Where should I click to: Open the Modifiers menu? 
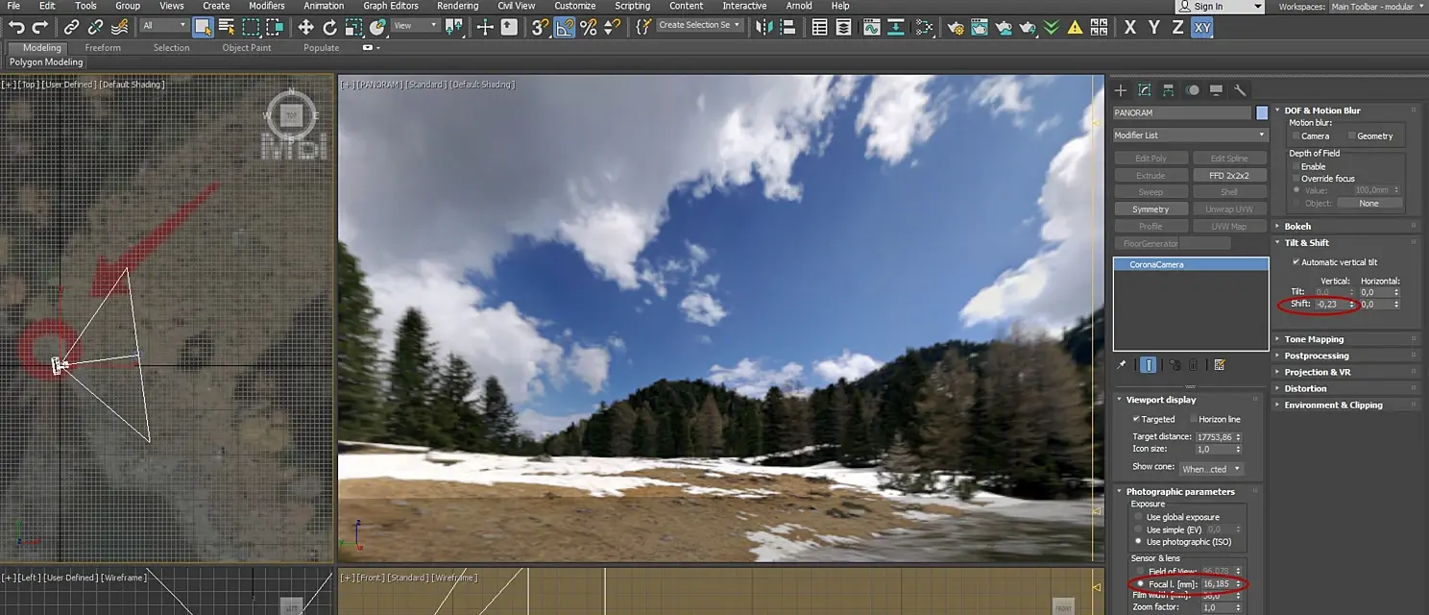click(x=267, y=6)
